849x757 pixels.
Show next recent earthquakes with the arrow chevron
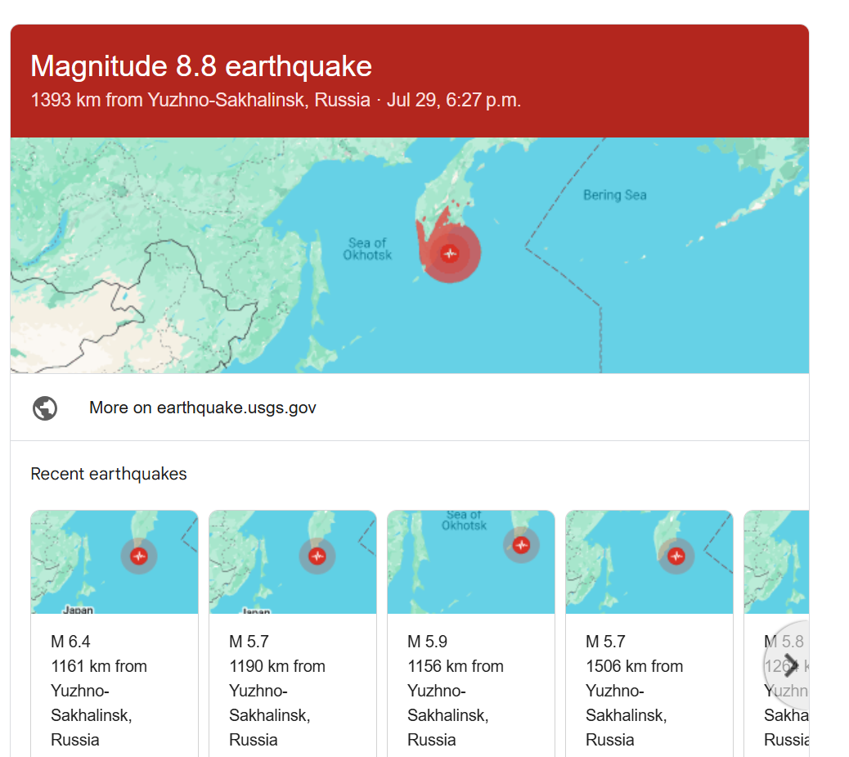(x=789, y=665)
